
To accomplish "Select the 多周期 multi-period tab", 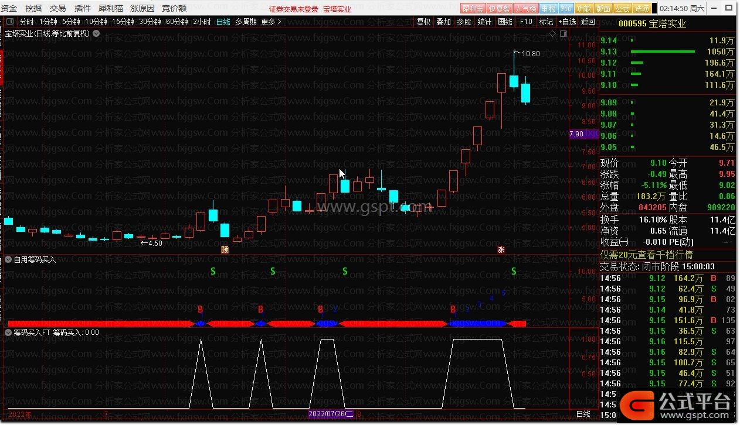I will click(x=246, y=22).
